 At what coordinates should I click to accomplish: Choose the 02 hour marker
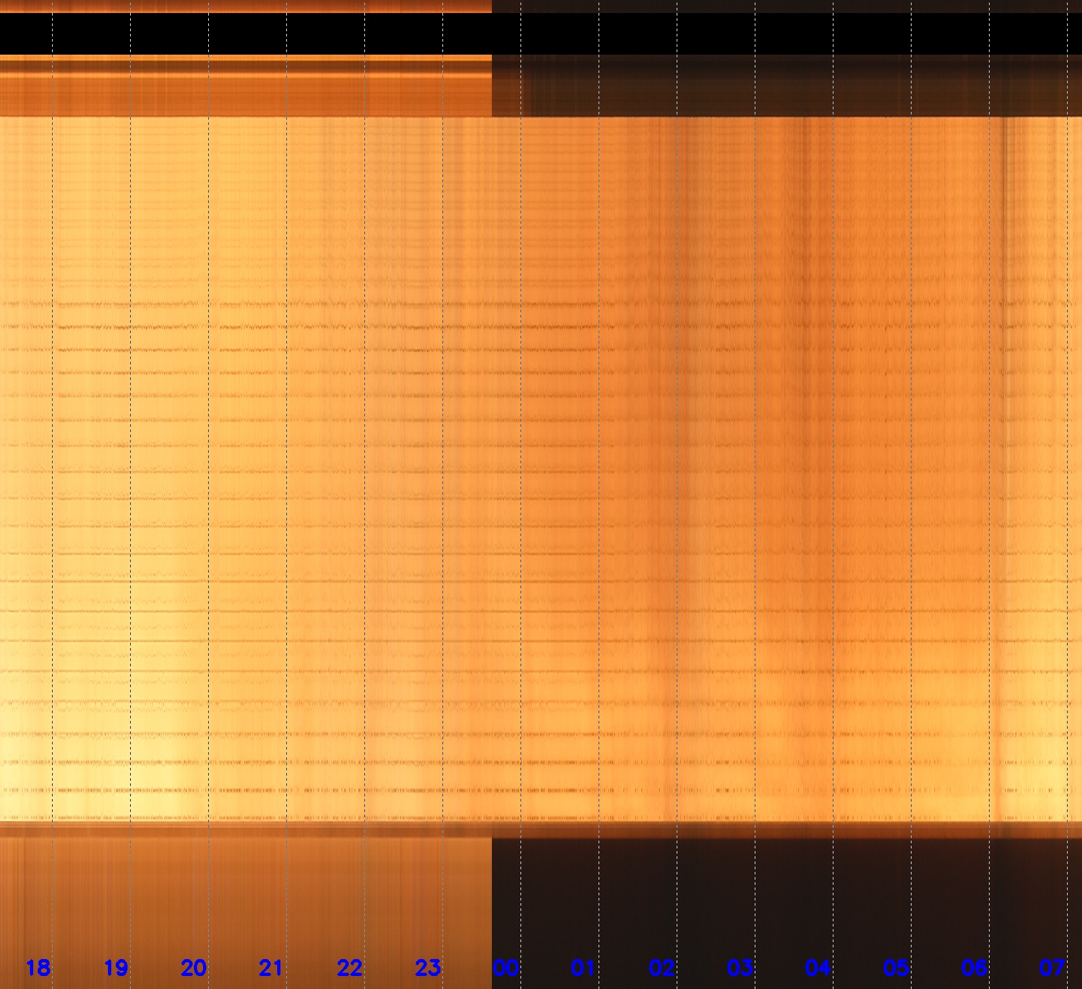pyautogui.click(x=662, y=968)
